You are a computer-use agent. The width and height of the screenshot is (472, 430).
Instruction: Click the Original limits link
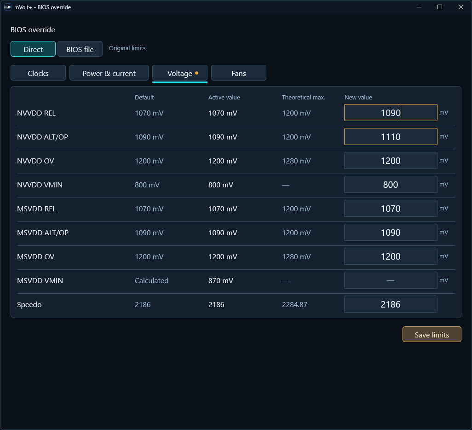tap(127, 48)
